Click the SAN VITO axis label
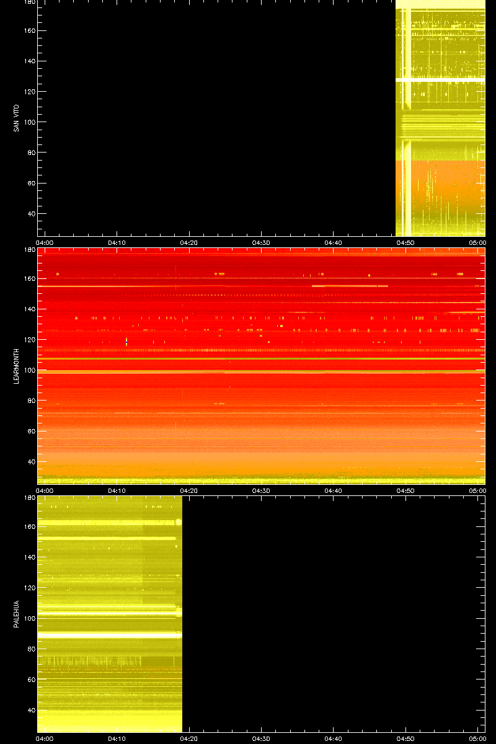The width and height of the screenshot is (496, 744). click(17, 118)
